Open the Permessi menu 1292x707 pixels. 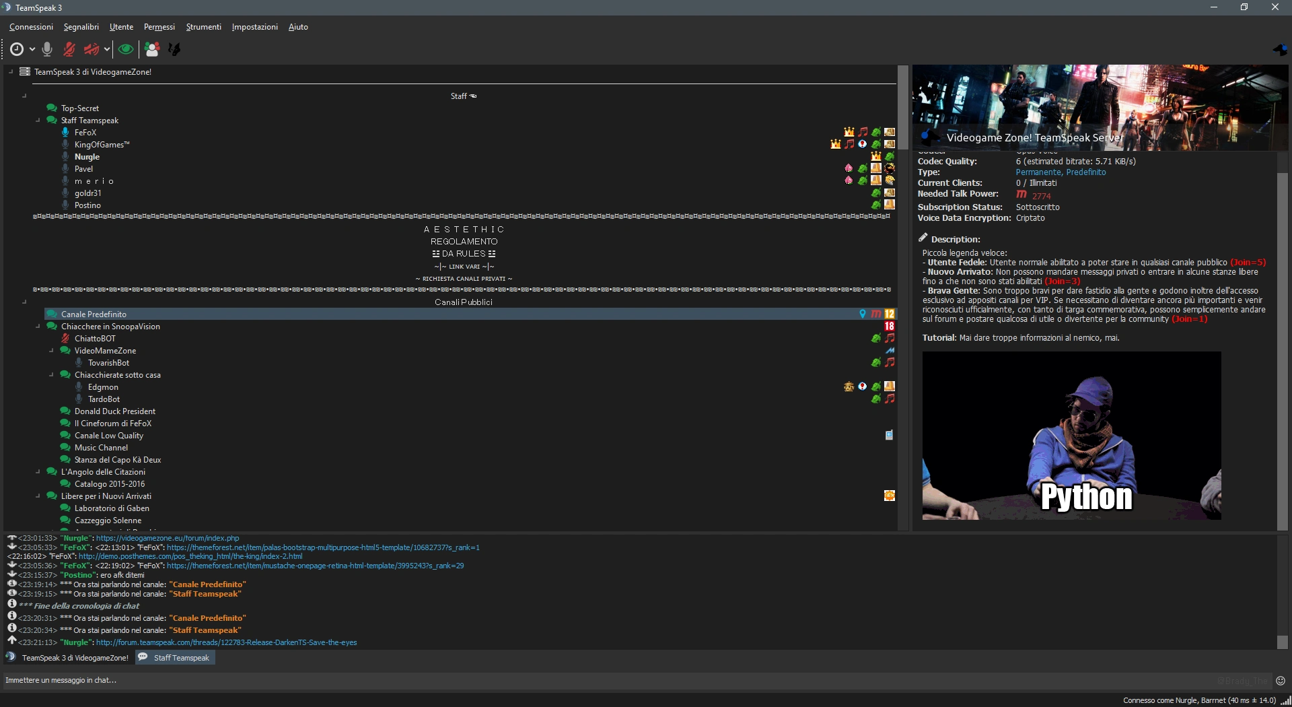pyautogui.click(x=159, y=27)
